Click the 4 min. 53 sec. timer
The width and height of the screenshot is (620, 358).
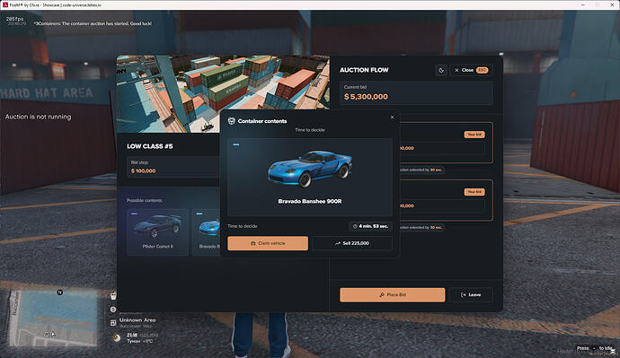(x=370, y=226)
